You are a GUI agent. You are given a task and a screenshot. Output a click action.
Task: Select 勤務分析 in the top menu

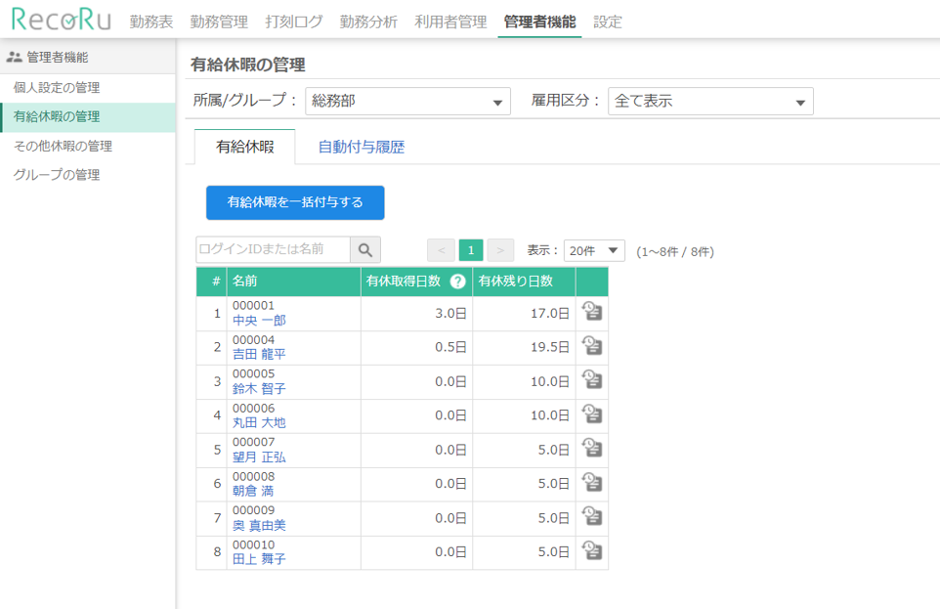coord(370,19)
